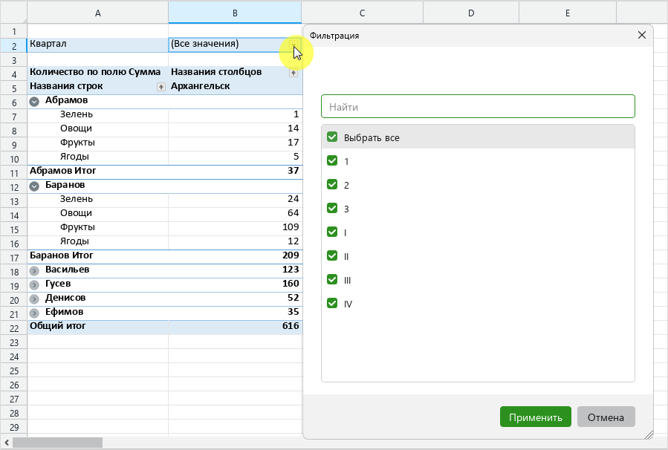The image size is (668, 450).
Task: Apply filter with 'Применить' button
Action: [x=536, y=417]
